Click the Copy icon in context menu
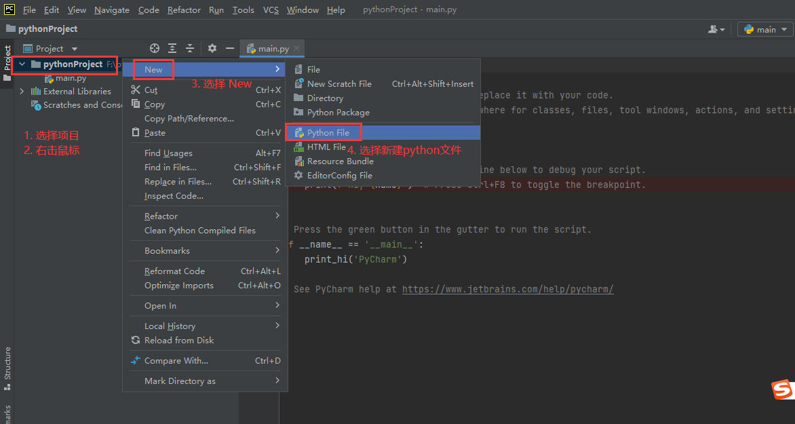Screen dimensions: 795x424 (136, 104)
